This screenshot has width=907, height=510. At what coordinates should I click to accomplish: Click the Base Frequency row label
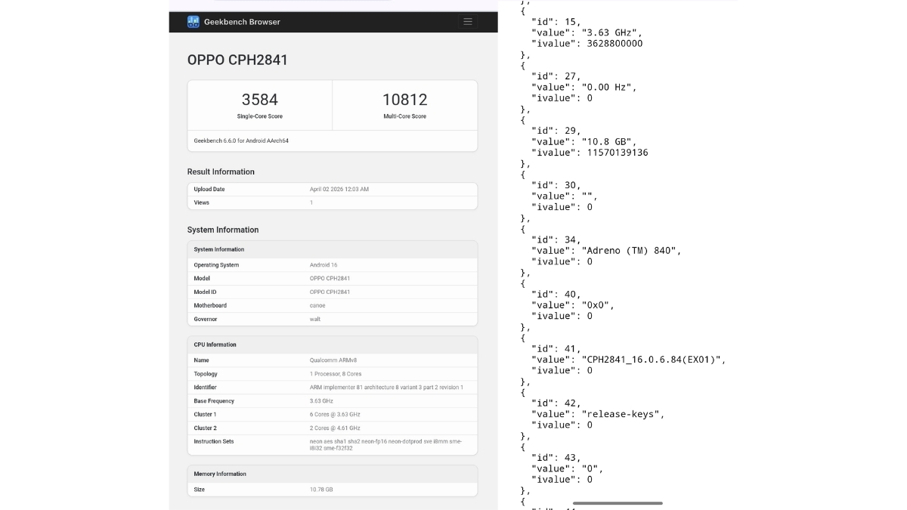tap(214, 401)
